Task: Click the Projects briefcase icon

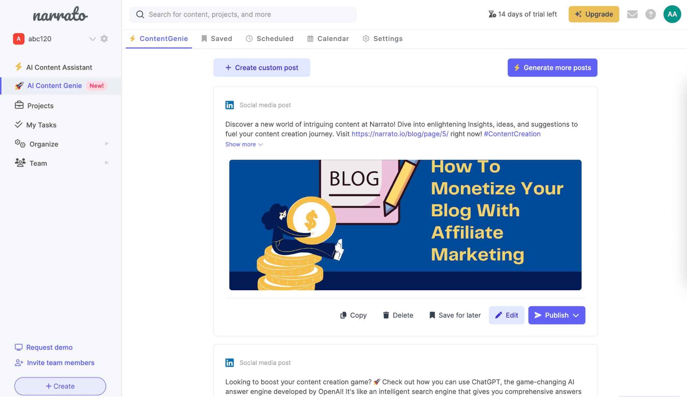Action: (19, 105)
